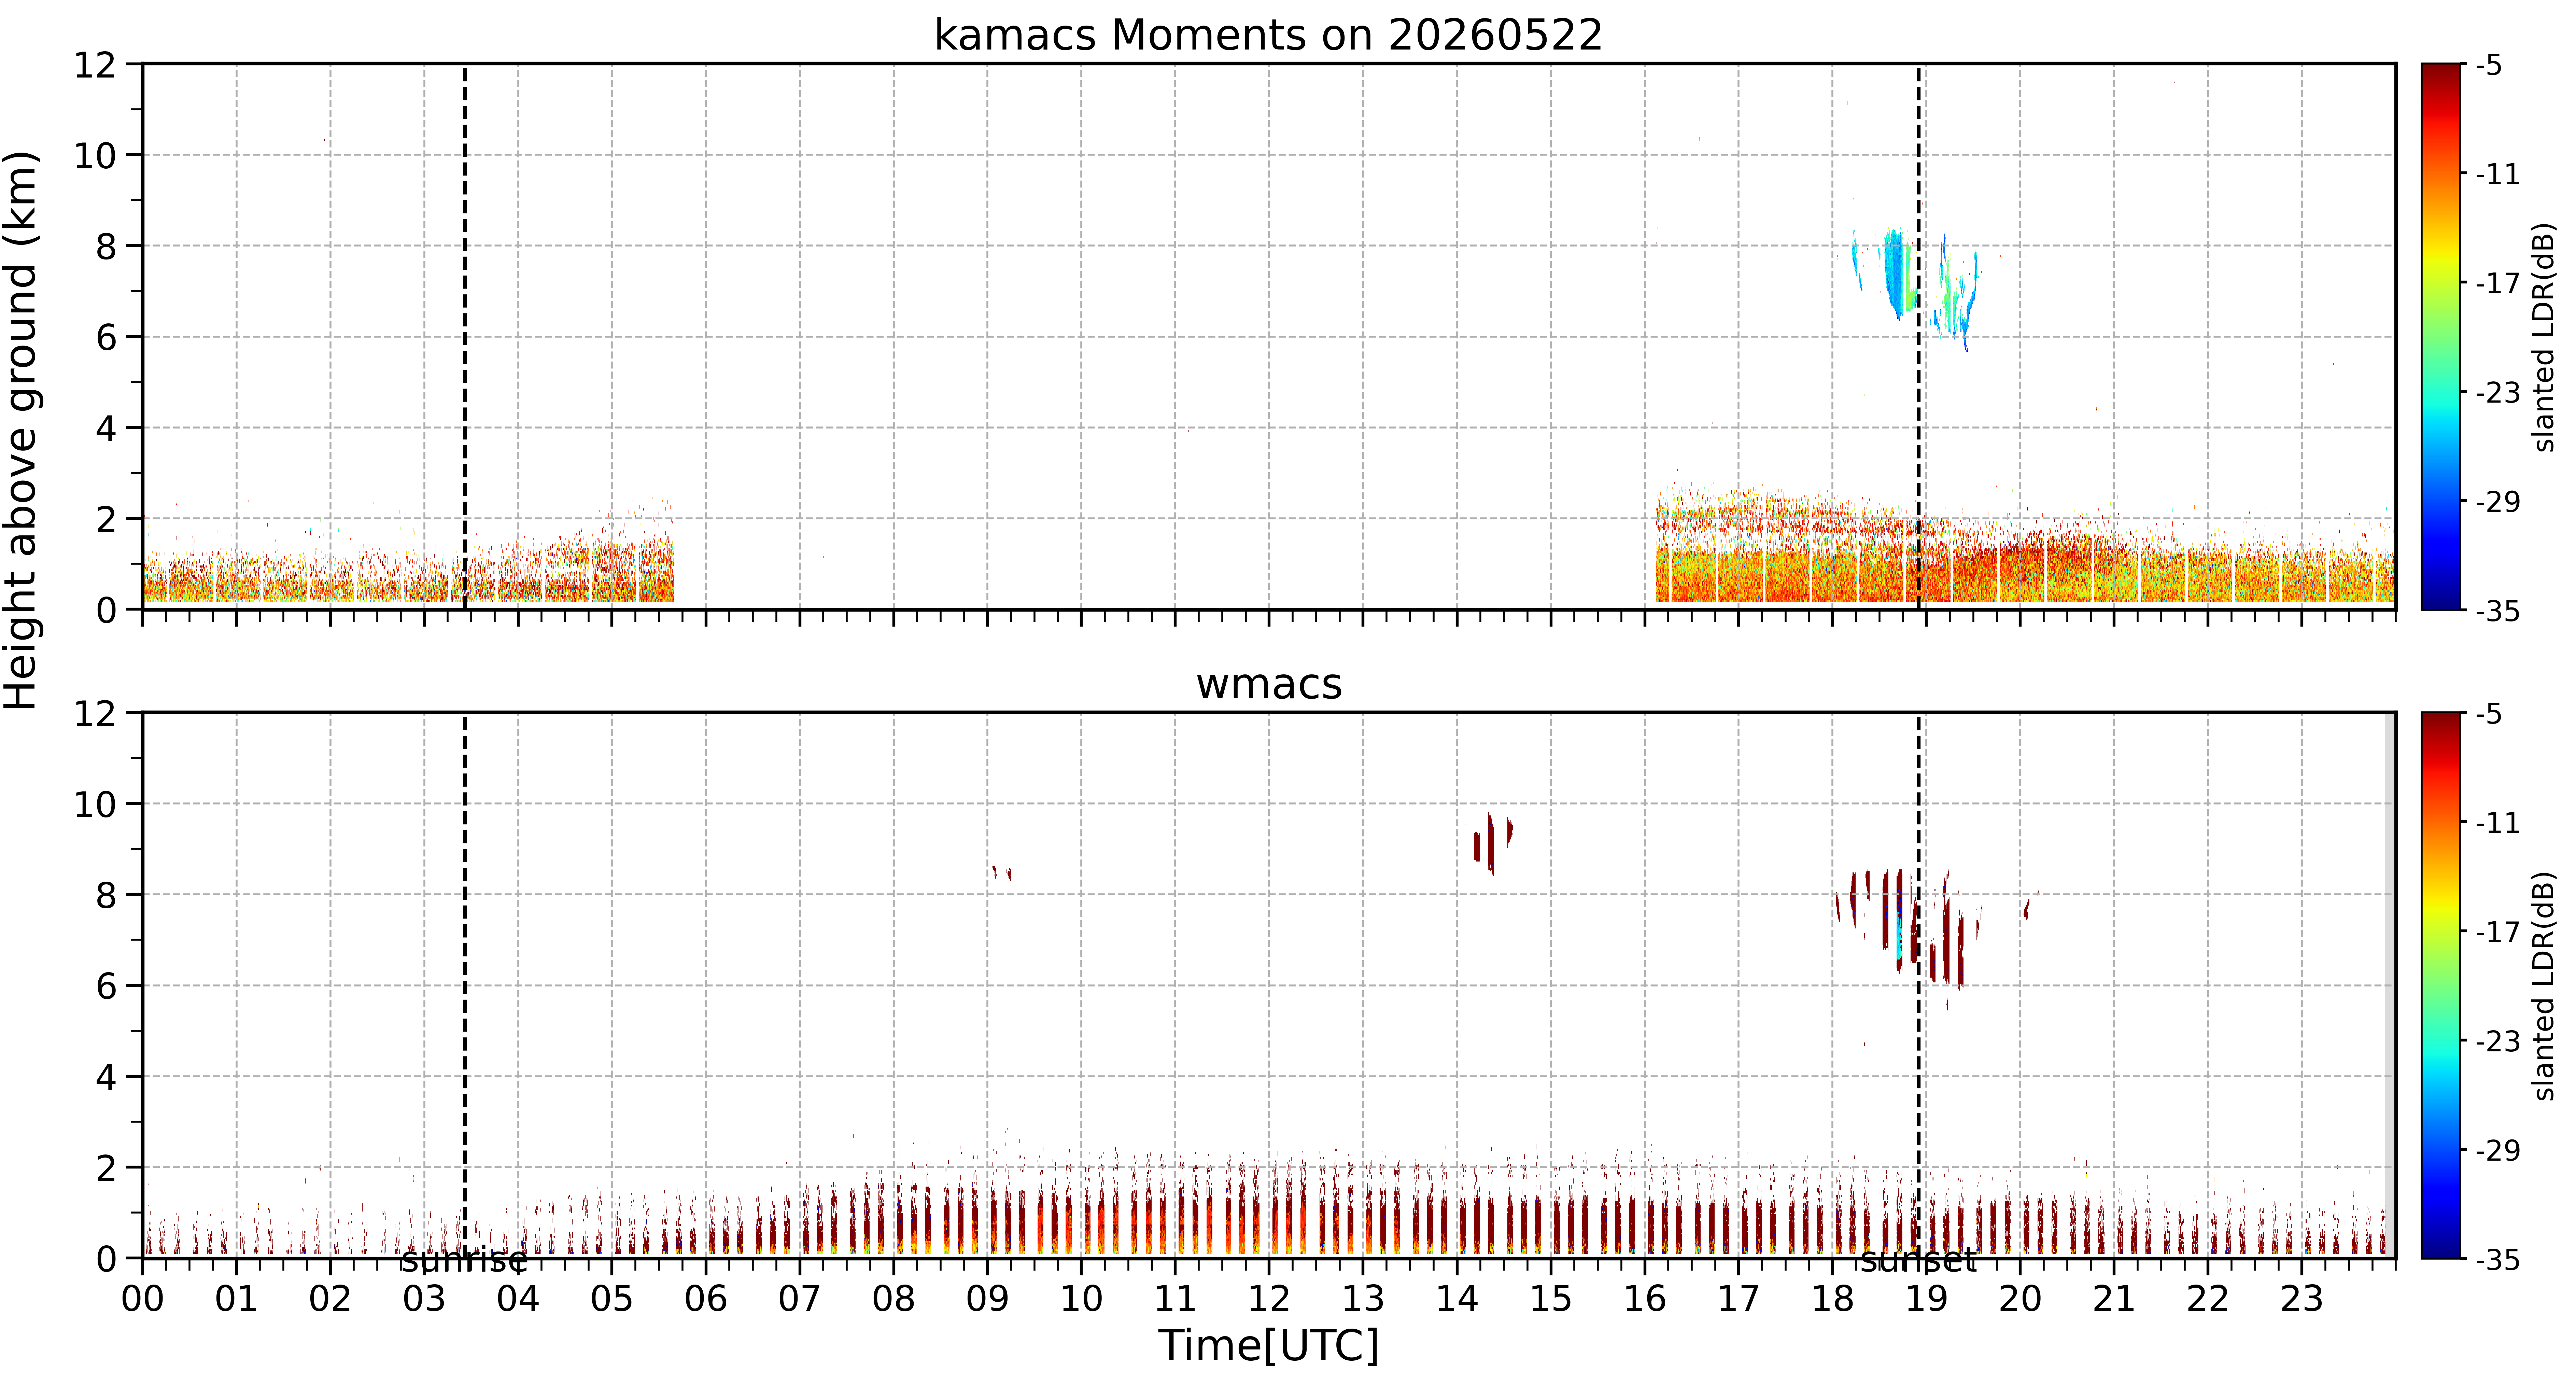Click the bottom colorbar 'slanted LDR(dB)' label
2576x1386 pixels.
click(x=2544, y=986)
